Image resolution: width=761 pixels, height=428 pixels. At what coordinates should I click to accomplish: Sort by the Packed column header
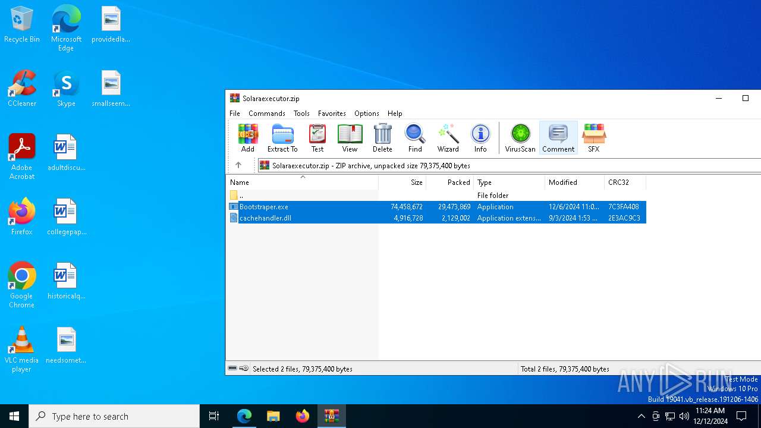pos(450,182)
